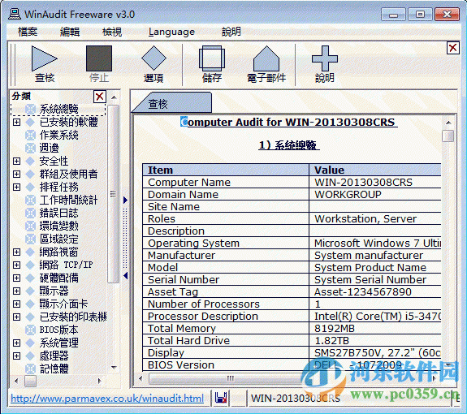Select 週邊 tree item
This screenshot has width=467, height=414.
tap(50, 148)
